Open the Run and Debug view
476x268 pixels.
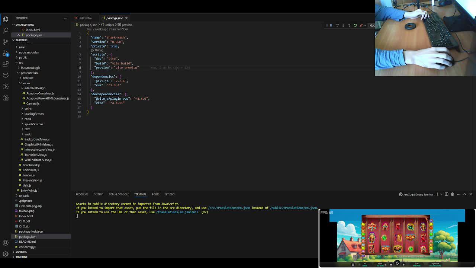click(x=6, y=53)
